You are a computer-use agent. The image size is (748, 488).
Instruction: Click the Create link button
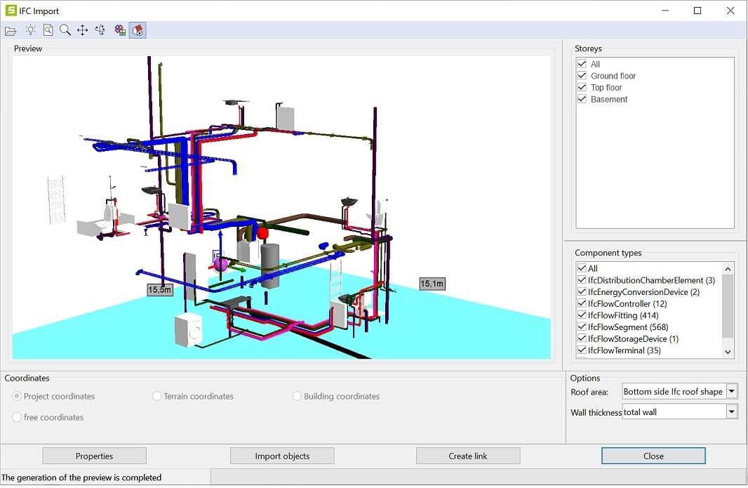coord(468,456)
